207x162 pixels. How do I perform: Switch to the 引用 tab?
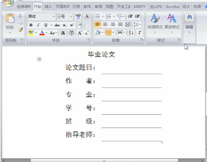click(x=76, y=6)
